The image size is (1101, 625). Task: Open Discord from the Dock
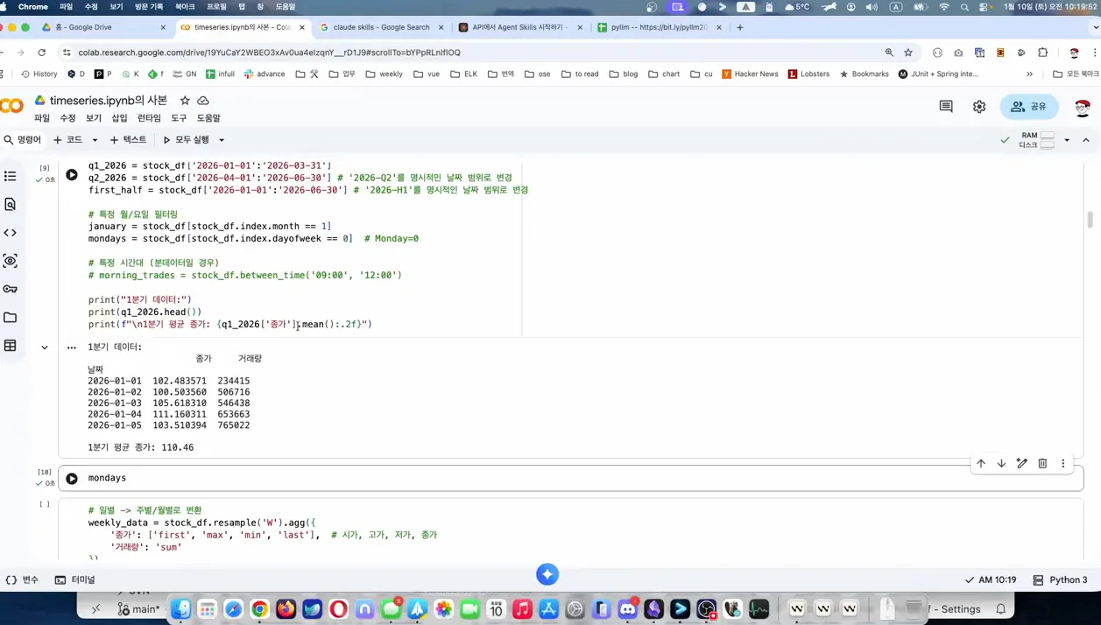(x=628, y=609)
